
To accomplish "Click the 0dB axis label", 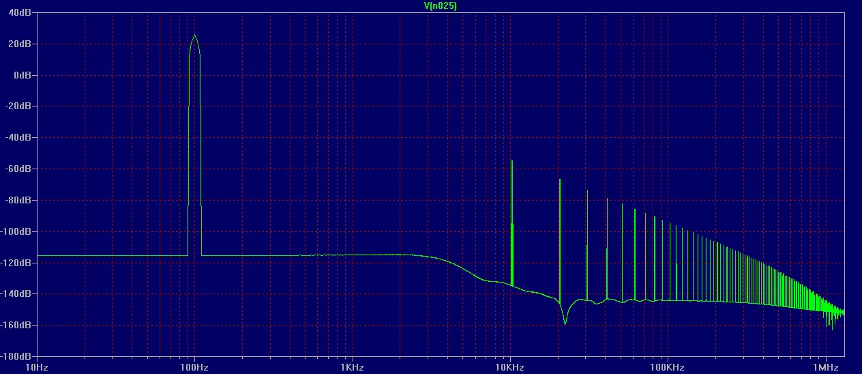I will (x=23, y=75).
